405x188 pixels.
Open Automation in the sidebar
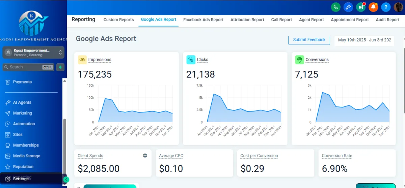[24, 124]
